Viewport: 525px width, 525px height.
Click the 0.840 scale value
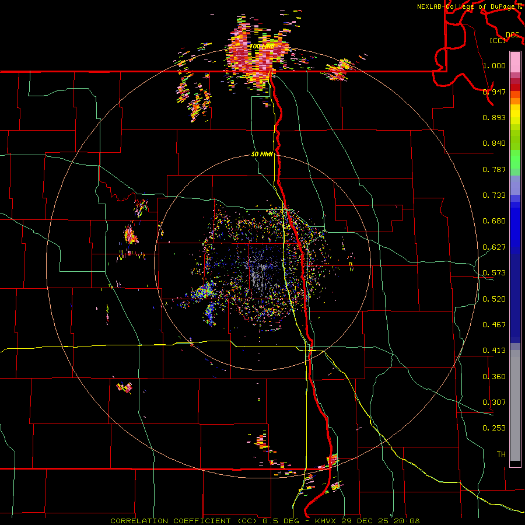click(494, 143)
